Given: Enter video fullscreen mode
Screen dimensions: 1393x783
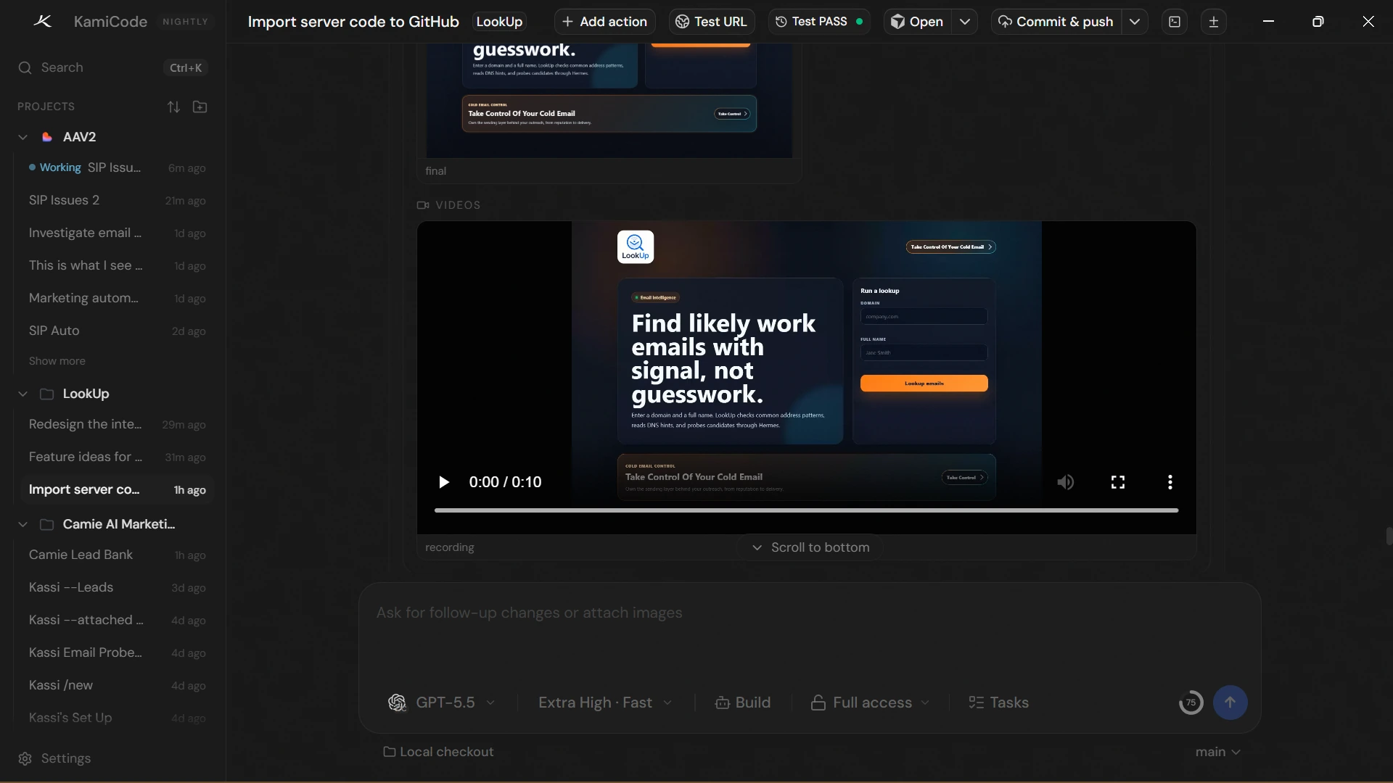Looking at the screenshot, I should (x=1118, y=482).
